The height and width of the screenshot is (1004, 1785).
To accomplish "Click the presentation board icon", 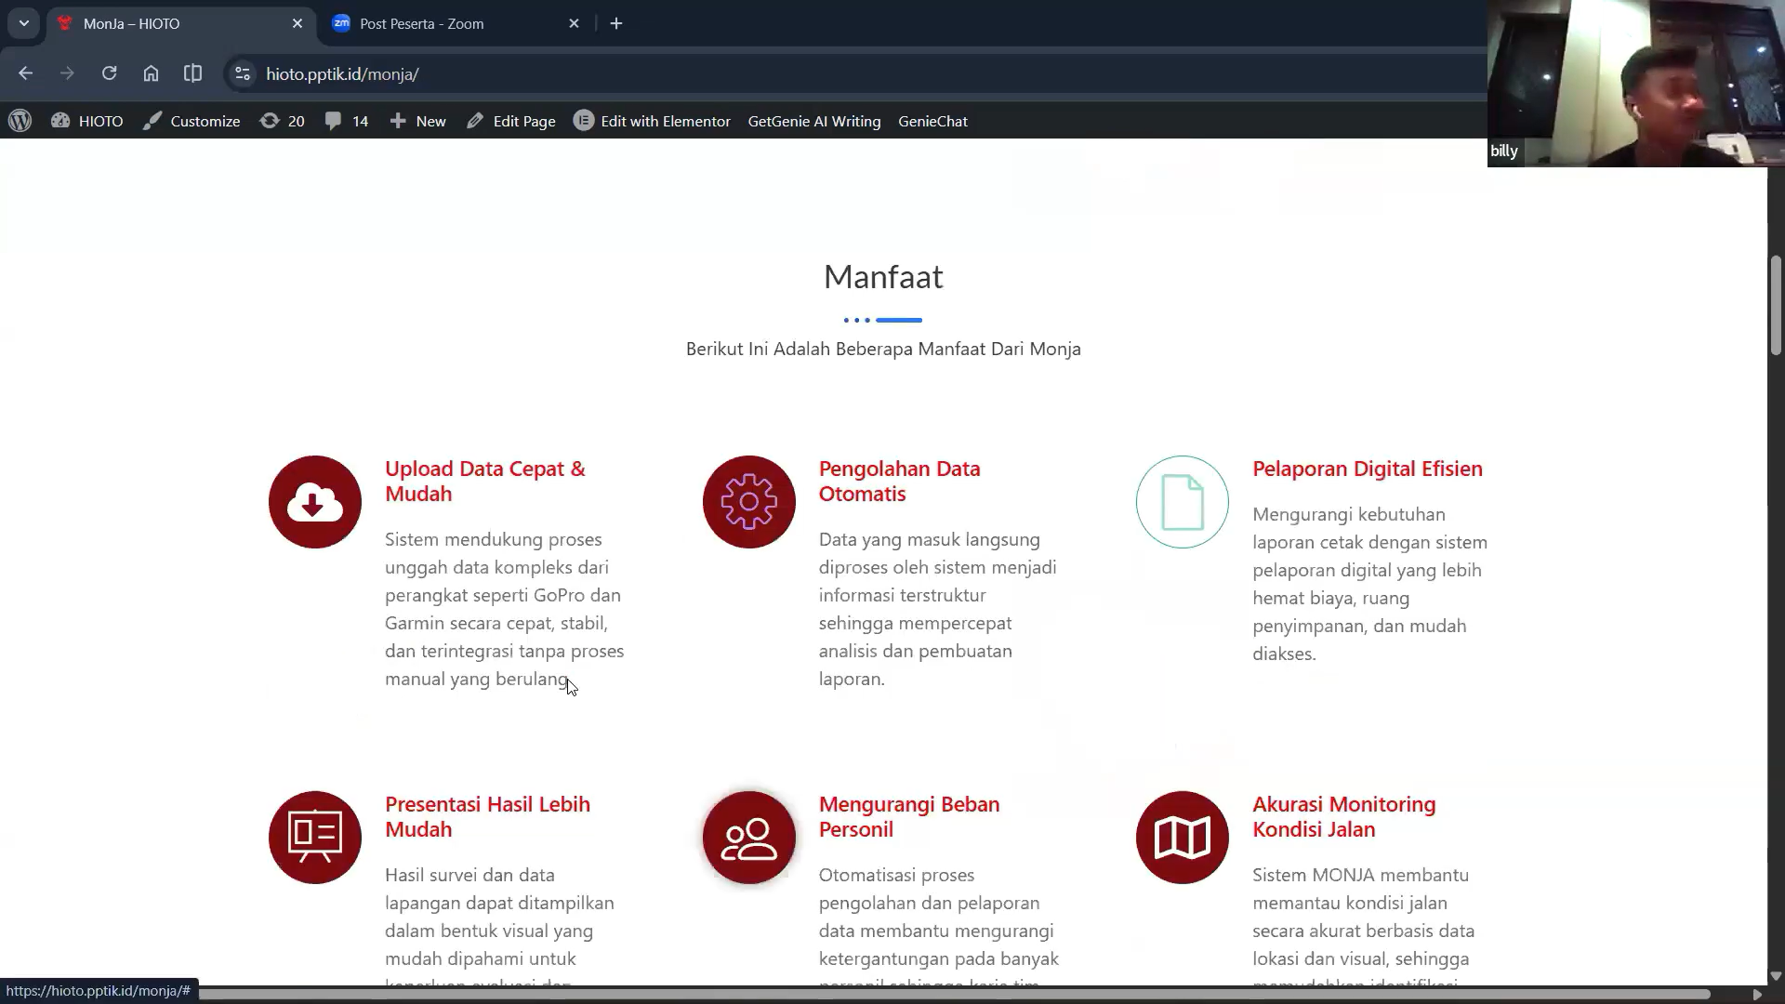I will tap(314, 837).
